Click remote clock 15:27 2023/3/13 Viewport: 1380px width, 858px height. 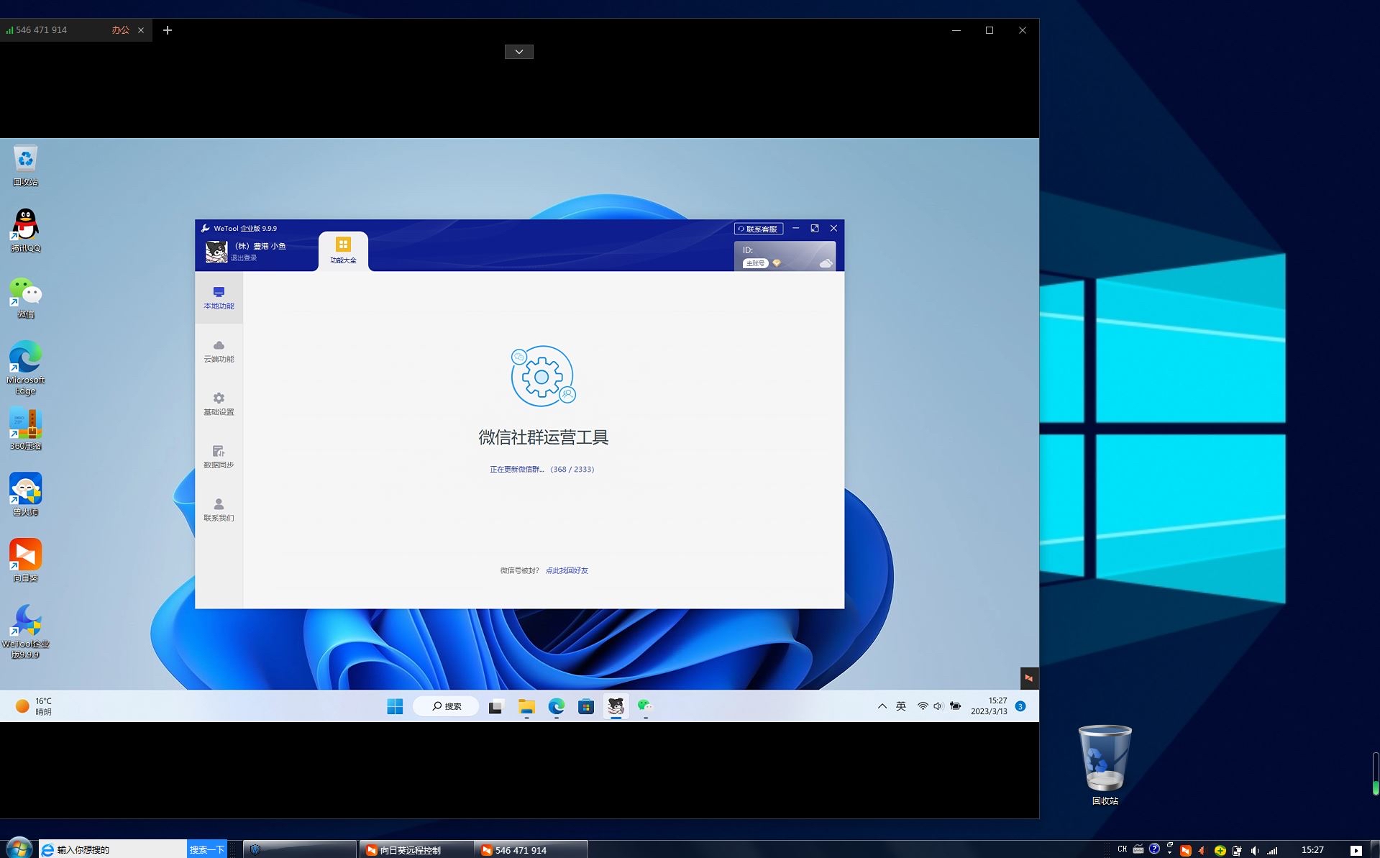(990, 706)
